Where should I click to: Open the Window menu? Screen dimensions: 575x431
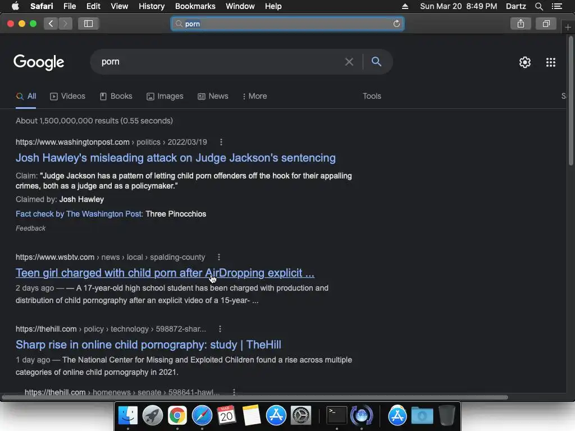point(240,6)
